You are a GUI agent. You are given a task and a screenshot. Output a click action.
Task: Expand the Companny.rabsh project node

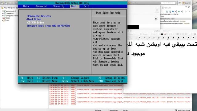point(2,16)
